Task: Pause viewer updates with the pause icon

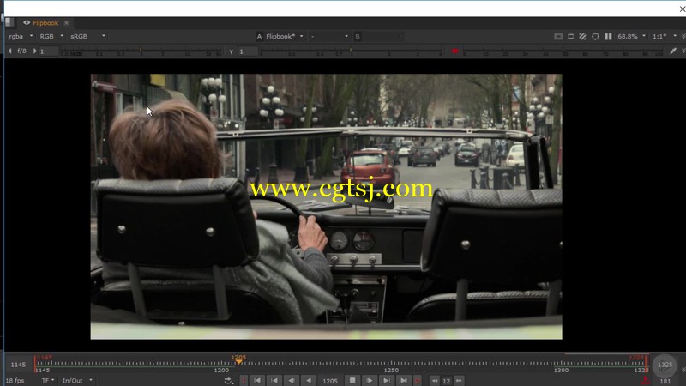Action: point(608,36)
